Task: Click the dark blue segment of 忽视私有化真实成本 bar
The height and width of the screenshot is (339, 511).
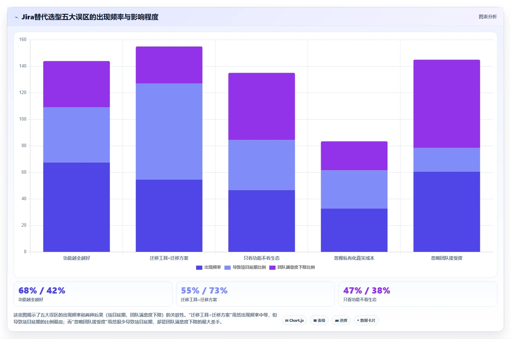Action: coord(354,230)
